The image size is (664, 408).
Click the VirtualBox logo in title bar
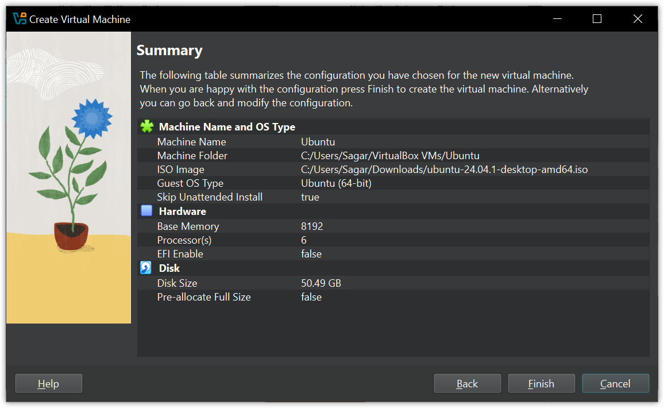(x=20, y=18)
